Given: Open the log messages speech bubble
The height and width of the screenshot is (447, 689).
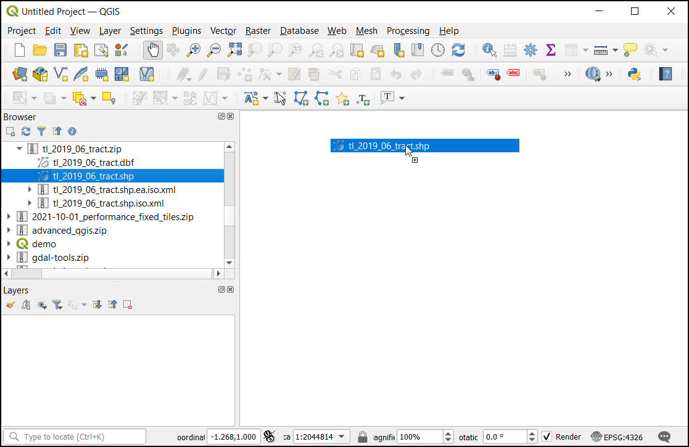Looking at the screenshot, I should coord(664,437).
